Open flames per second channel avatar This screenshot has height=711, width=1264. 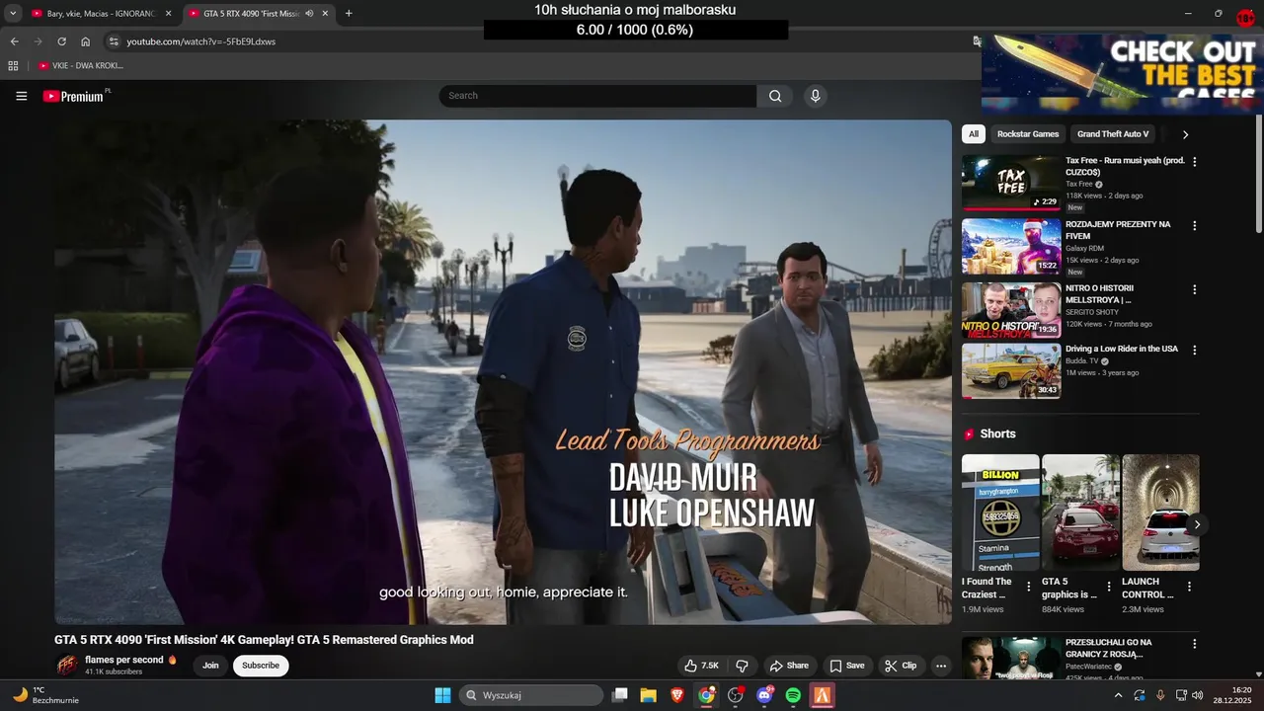[x=67, y=665]
